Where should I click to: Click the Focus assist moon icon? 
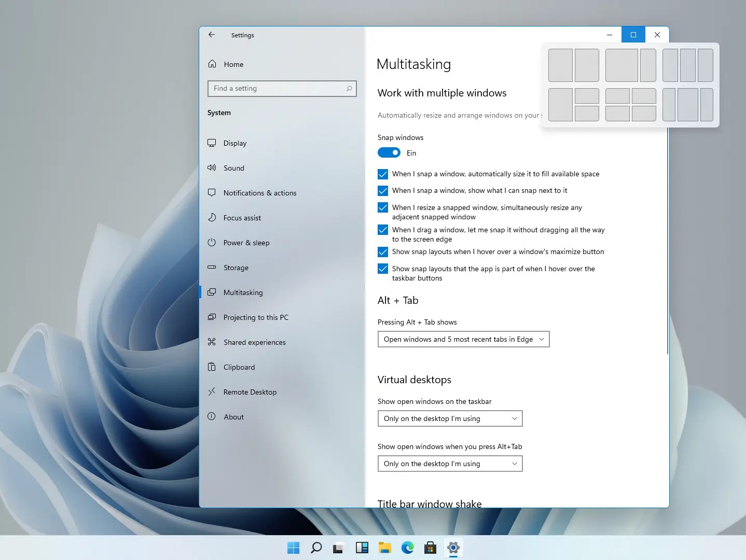tap(212, 218)
